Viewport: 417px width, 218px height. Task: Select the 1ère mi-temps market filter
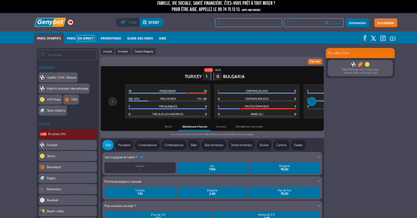pos(214,145)
